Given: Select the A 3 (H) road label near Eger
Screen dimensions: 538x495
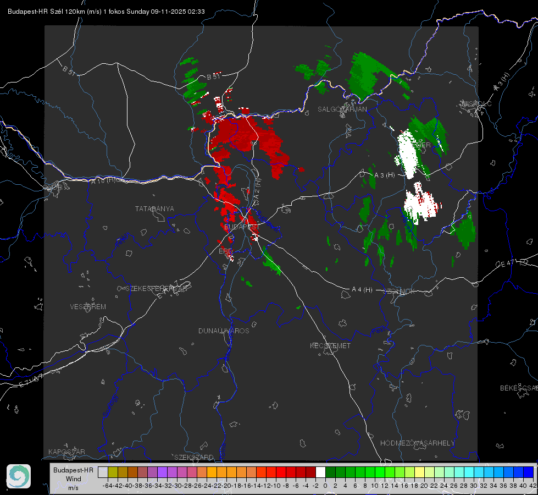Looking at the screenshot, I should [x=384, y=175].
